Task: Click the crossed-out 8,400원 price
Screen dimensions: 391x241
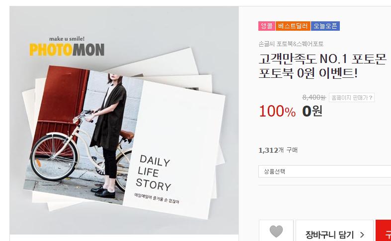Action: point(314,97)
